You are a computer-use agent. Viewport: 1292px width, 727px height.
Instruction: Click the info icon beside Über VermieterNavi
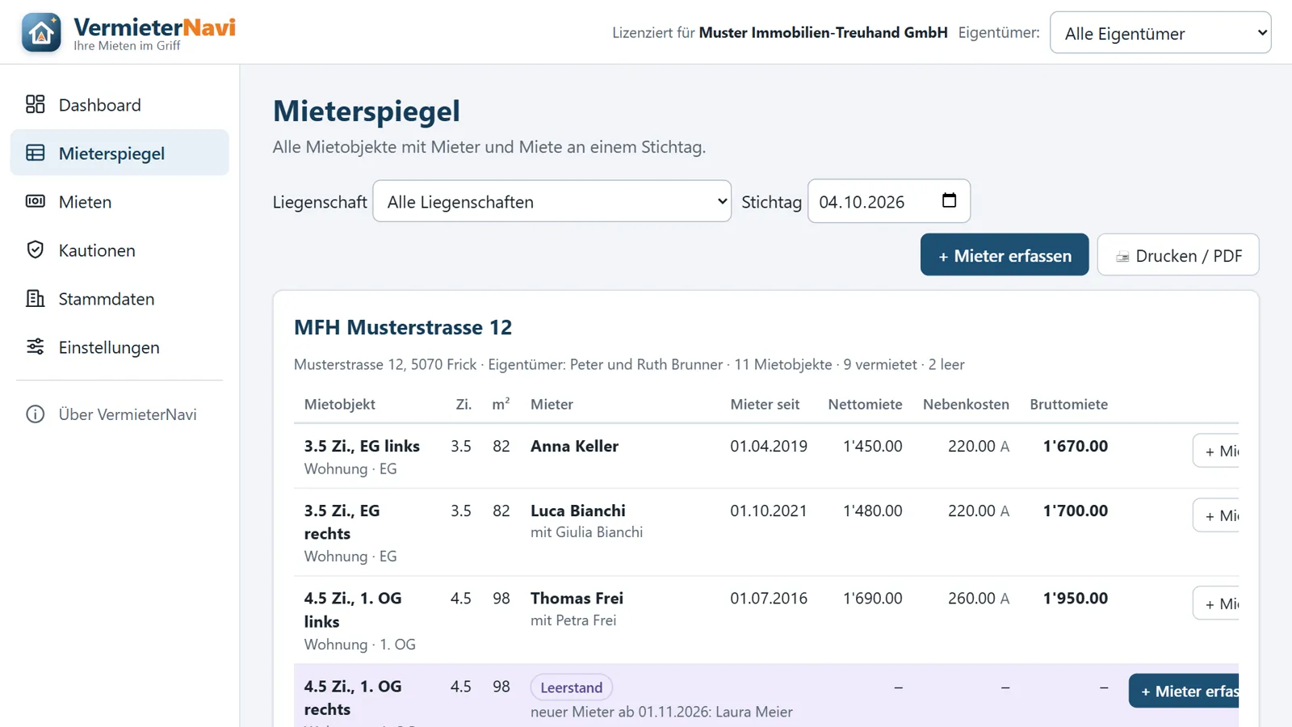[x=35, y=414]
